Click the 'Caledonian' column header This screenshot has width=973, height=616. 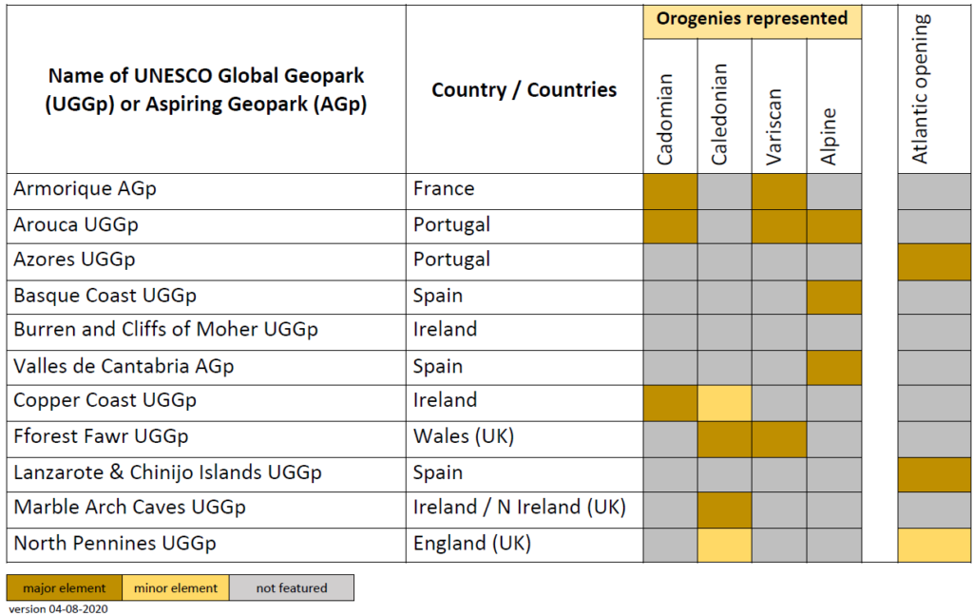[x=724, y=106]
